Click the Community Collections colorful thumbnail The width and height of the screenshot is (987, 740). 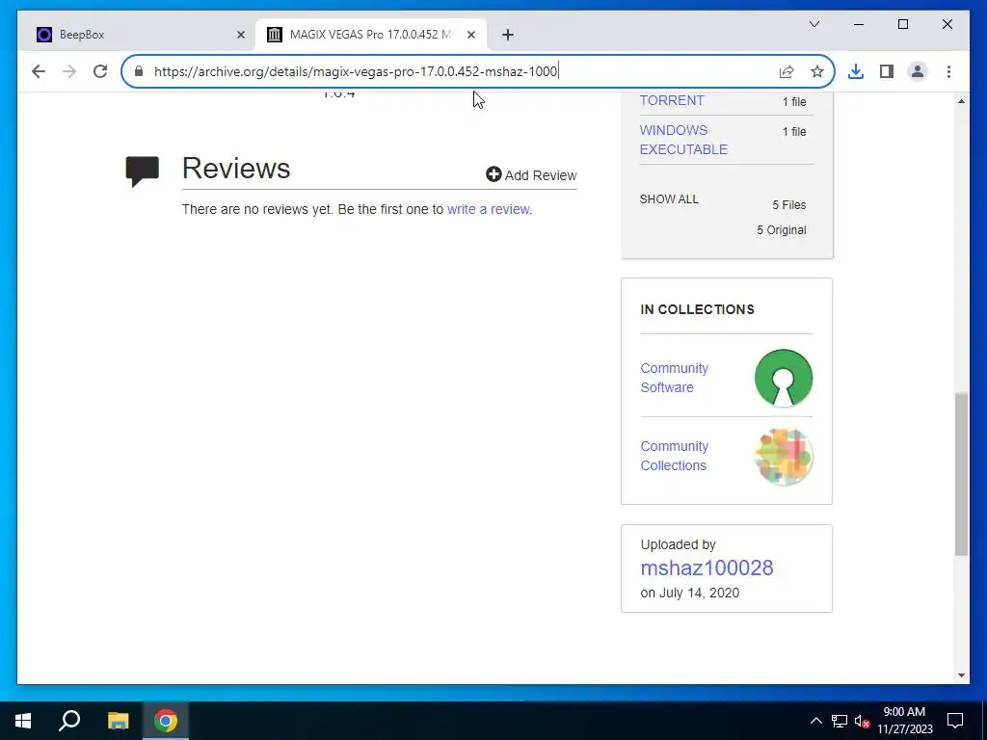pyautogui.click(x=784, y=456)
